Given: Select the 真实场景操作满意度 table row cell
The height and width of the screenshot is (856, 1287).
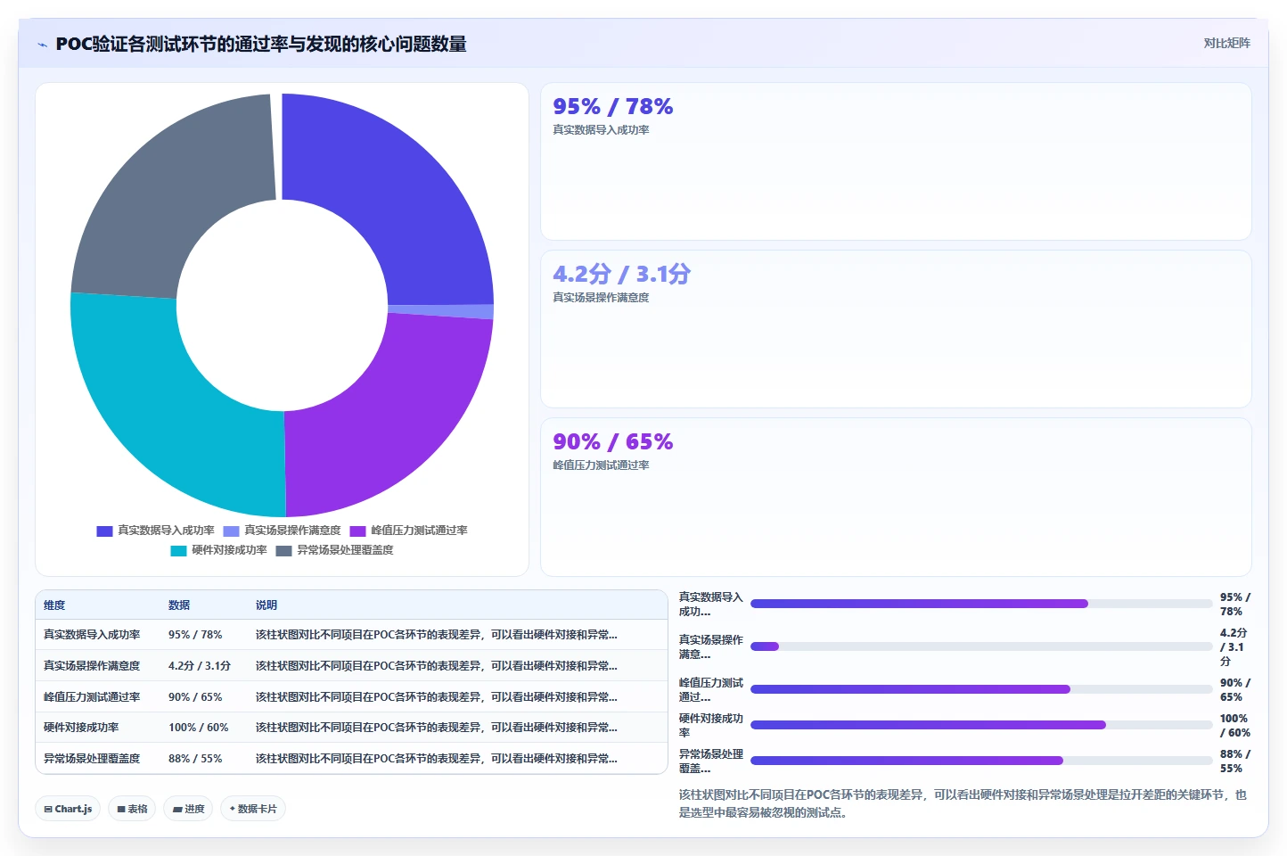Looking at the screenshot, I should point(92,666).
